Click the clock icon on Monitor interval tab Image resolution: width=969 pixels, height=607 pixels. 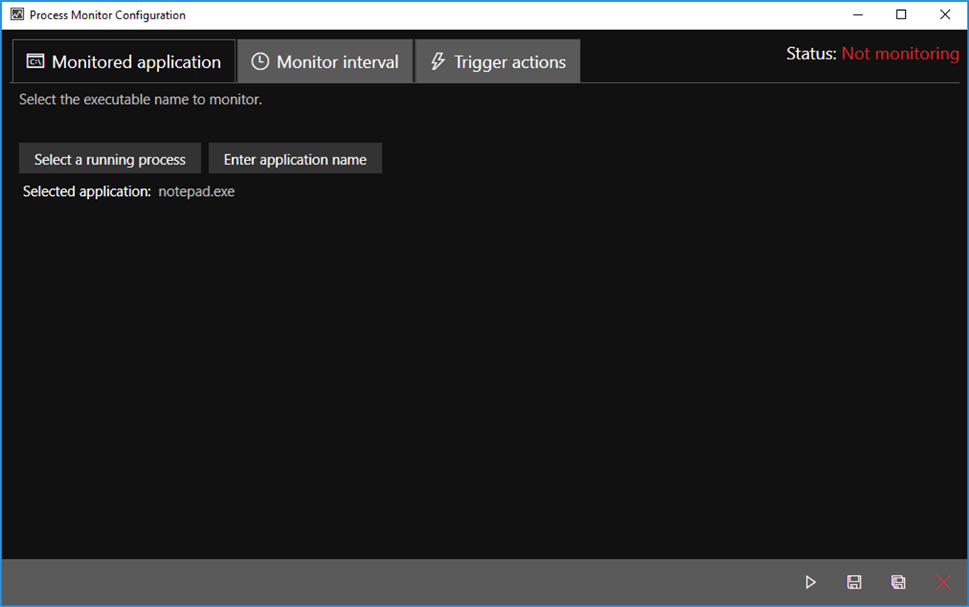pyautogui.click(x=260, y=62)
